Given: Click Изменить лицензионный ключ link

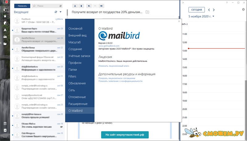Looking at the screenshot, I should [114, 66].
